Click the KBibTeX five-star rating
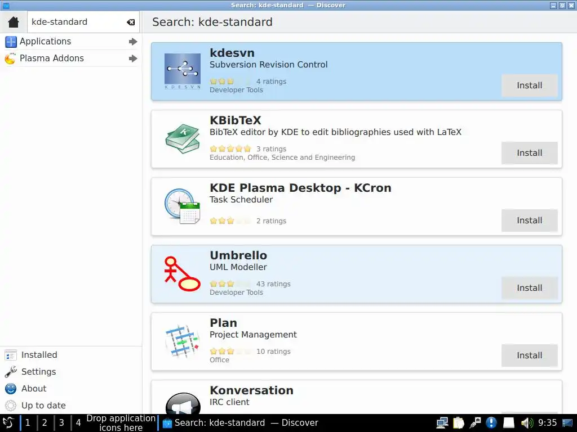 (230, 149)
